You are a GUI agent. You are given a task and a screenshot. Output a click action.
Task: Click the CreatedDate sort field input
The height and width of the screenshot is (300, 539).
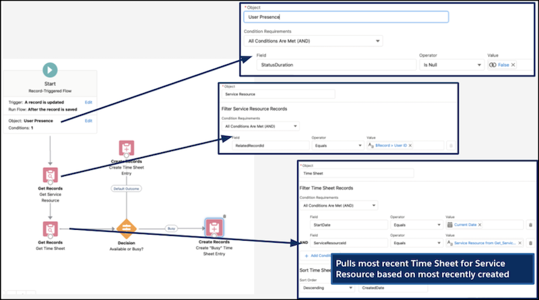pos(393,288)
